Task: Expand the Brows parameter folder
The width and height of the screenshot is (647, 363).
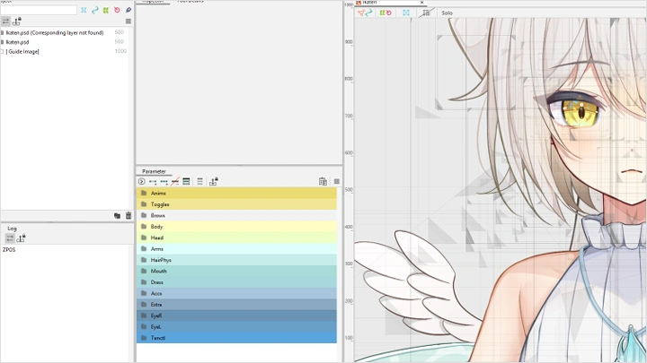Action: [x=236, y=215]
